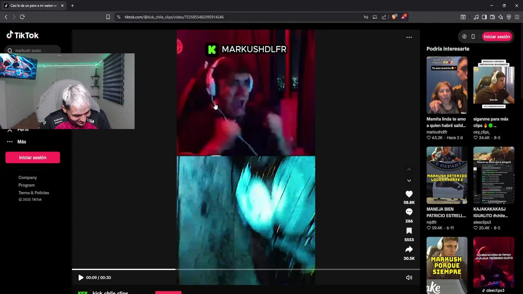This screenshot has height=294, width=523.
Task: Go to previous video with up chevron
Action: tap(409, 169)
